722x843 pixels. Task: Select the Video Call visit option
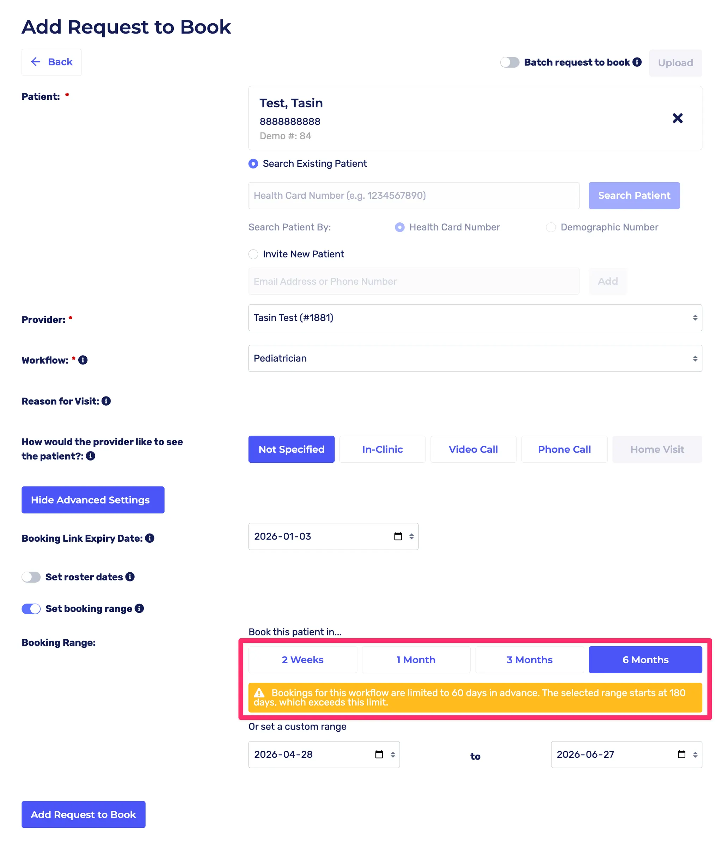tap(473, 449)
